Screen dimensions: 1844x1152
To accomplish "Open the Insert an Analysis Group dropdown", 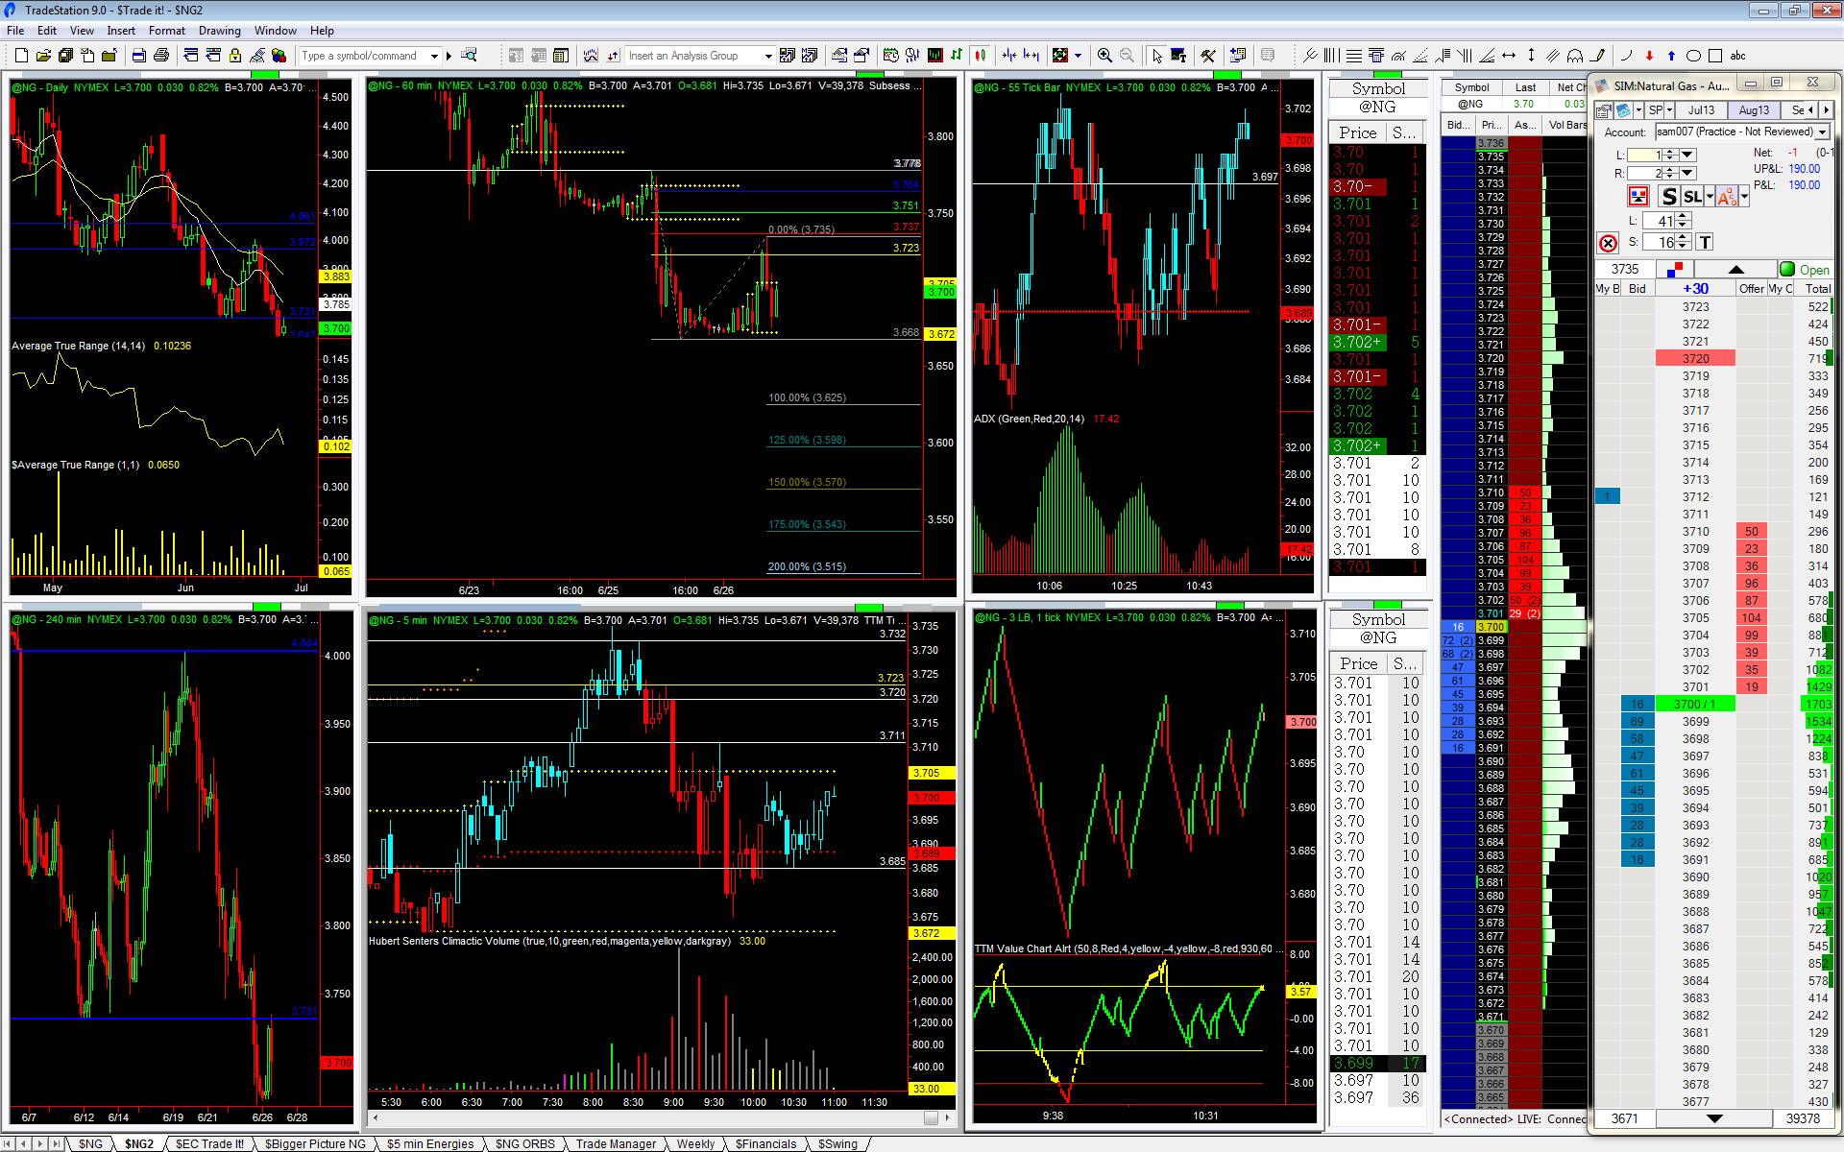I will [767, 56].
